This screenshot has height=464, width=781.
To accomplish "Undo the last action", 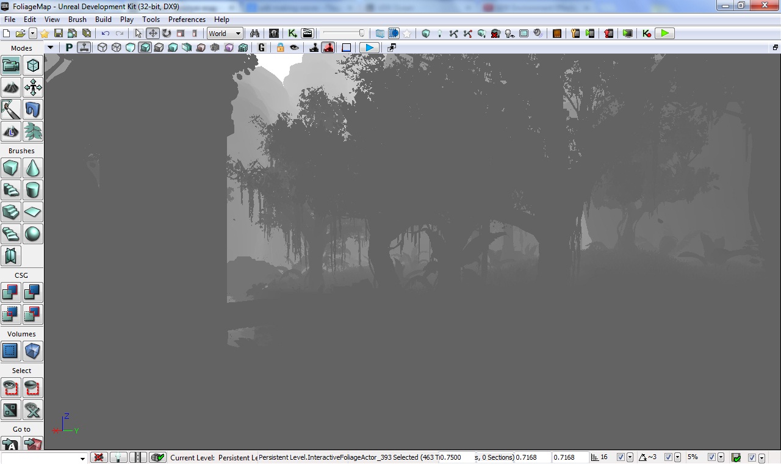I will pyautogui.click(x=106, y=34).
